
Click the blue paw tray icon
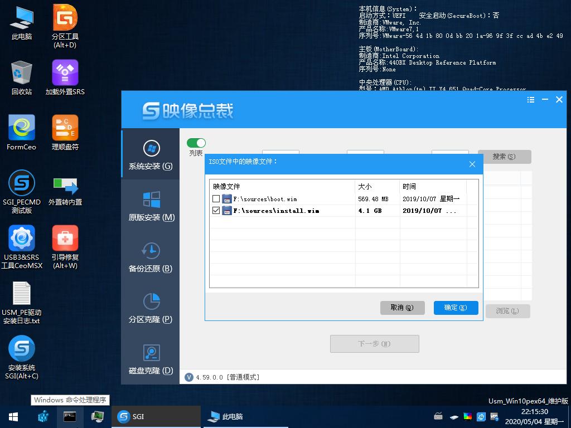click(481, 416)
